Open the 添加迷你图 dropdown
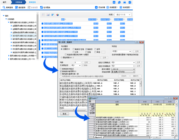The image size is (179, 140). point(123,72)
